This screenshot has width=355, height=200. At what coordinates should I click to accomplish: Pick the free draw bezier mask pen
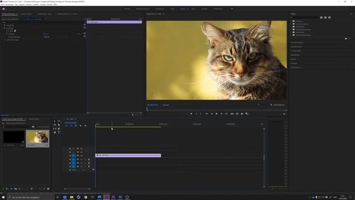(x=15, y=31)
